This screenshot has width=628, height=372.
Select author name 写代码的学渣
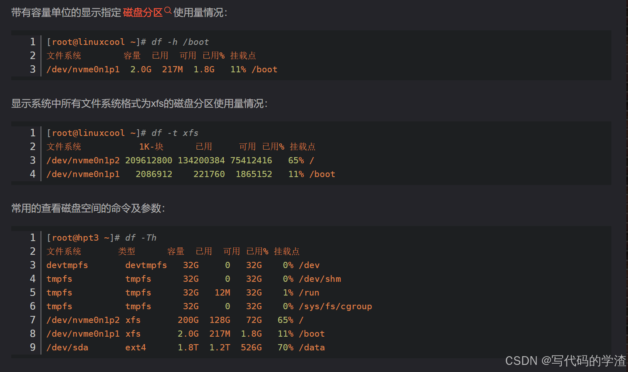click(x=588, y=360)
